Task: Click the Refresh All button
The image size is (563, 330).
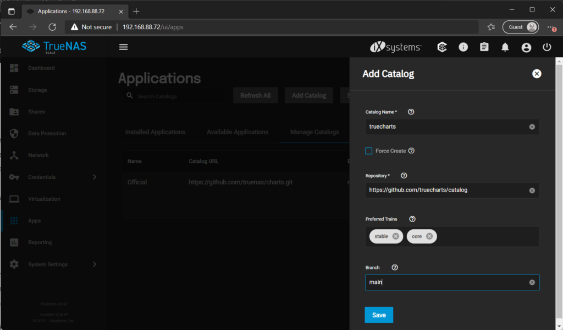Action: [255, 95]
